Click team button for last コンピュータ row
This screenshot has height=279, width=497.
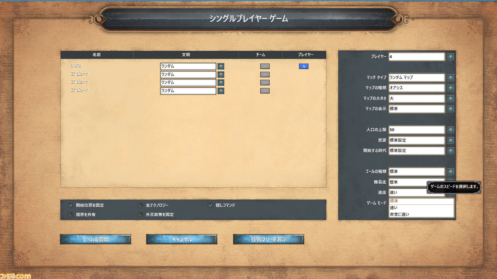point(265,91)
